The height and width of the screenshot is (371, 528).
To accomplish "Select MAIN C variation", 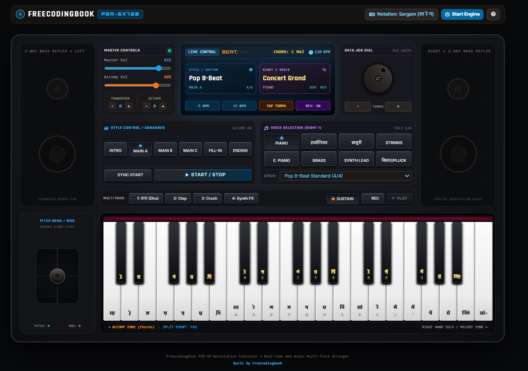I will pyautogui.click(x=190, y=149).
